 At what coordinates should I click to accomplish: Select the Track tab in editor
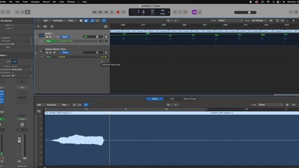pos(155,99)
